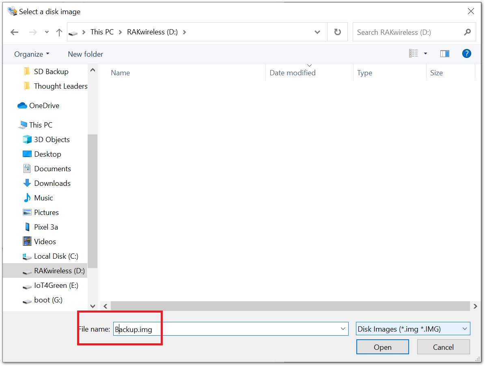Open Music in the sidebar
Image resolution: width=485 pixels, height=366 pixels.
click(x=43, y=198)
